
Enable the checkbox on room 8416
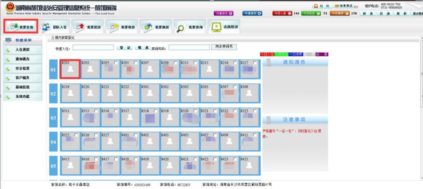pos(96,159)
